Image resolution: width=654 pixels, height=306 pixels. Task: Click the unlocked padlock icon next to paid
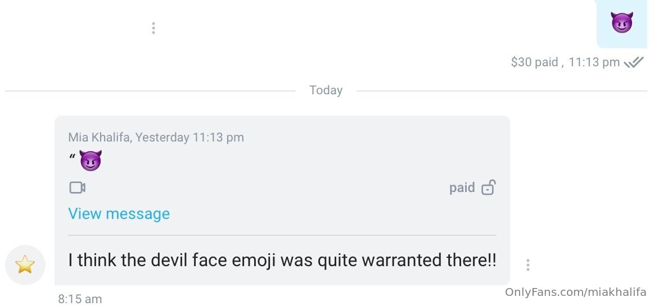click(x=489, y=188)
